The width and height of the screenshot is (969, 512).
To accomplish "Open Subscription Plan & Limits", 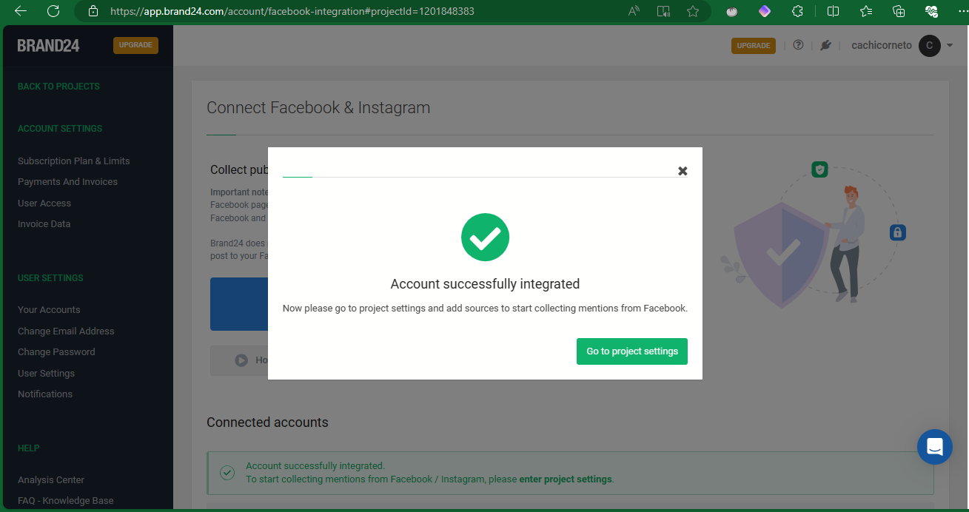I will pyautogui.click(x=73, y=161).
